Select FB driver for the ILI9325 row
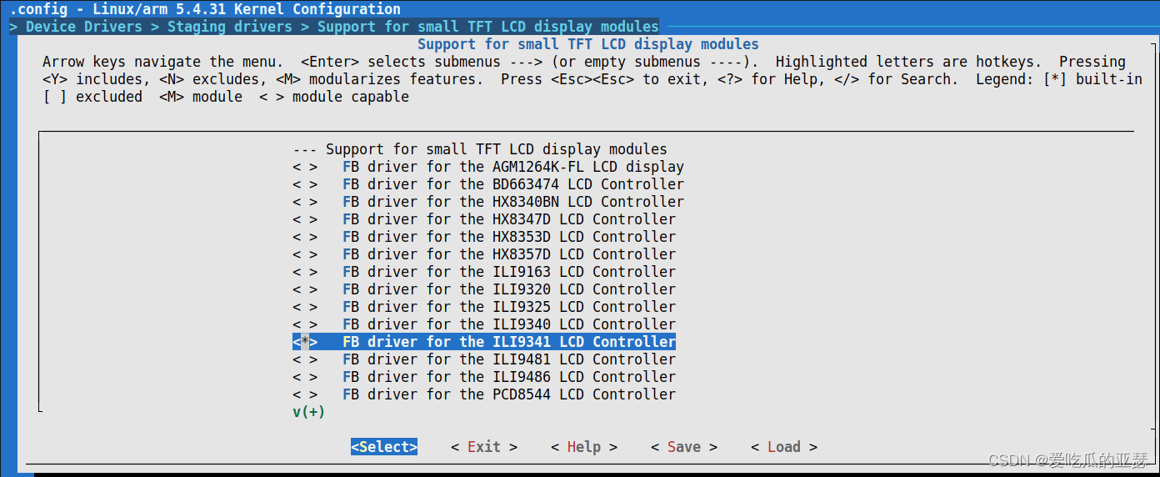Viewport: 1160px width, 477px height. pos(484,307)
